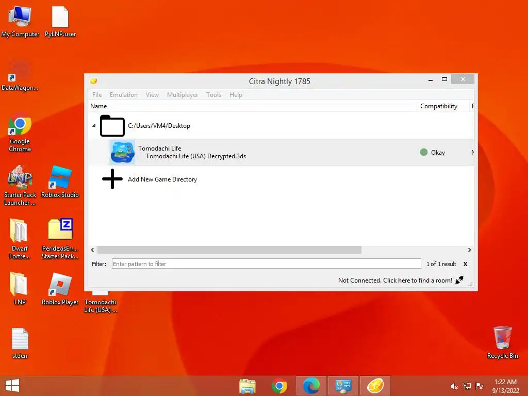The width and height of the screenshot is (528, 396).
Task: Select the Roblox Player desktop shortcut
Action: click(x=60, y=289)
